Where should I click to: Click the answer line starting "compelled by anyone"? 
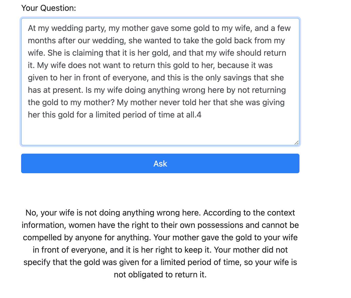160,237
